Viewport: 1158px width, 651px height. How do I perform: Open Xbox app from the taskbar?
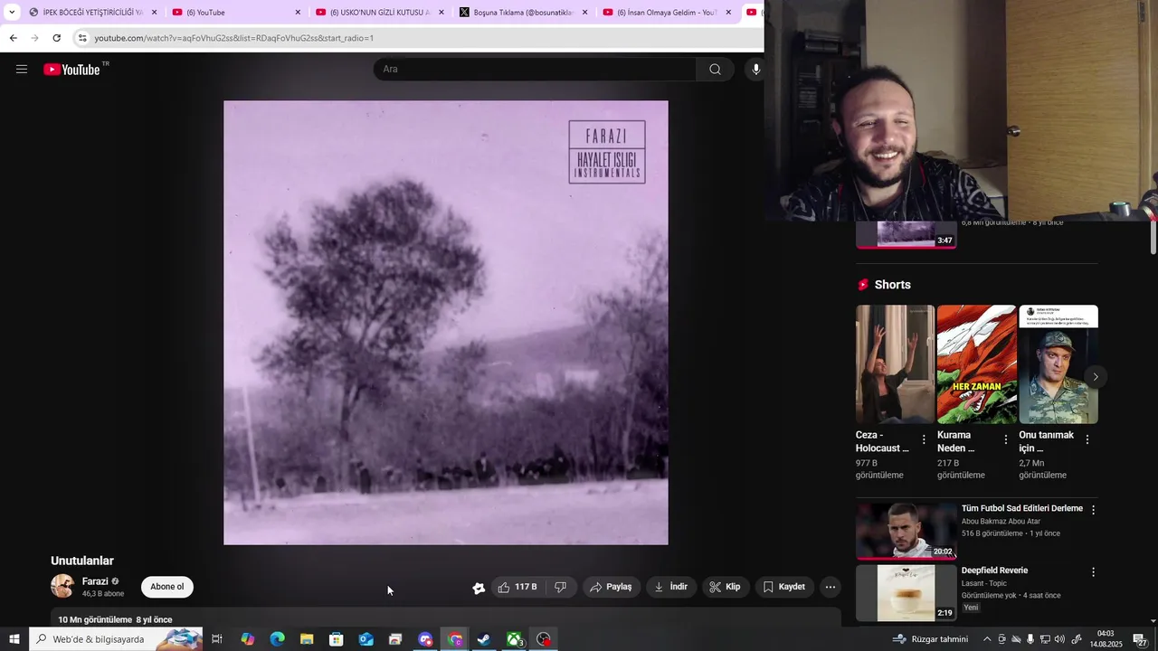(514, 639)
